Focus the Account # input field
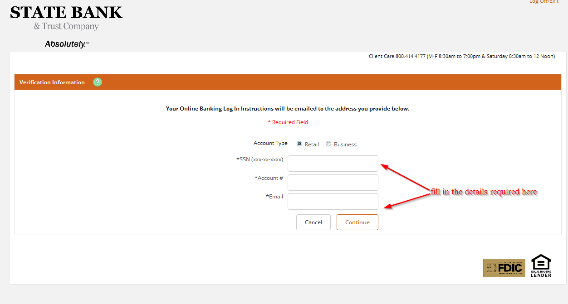 click(333, 183)
